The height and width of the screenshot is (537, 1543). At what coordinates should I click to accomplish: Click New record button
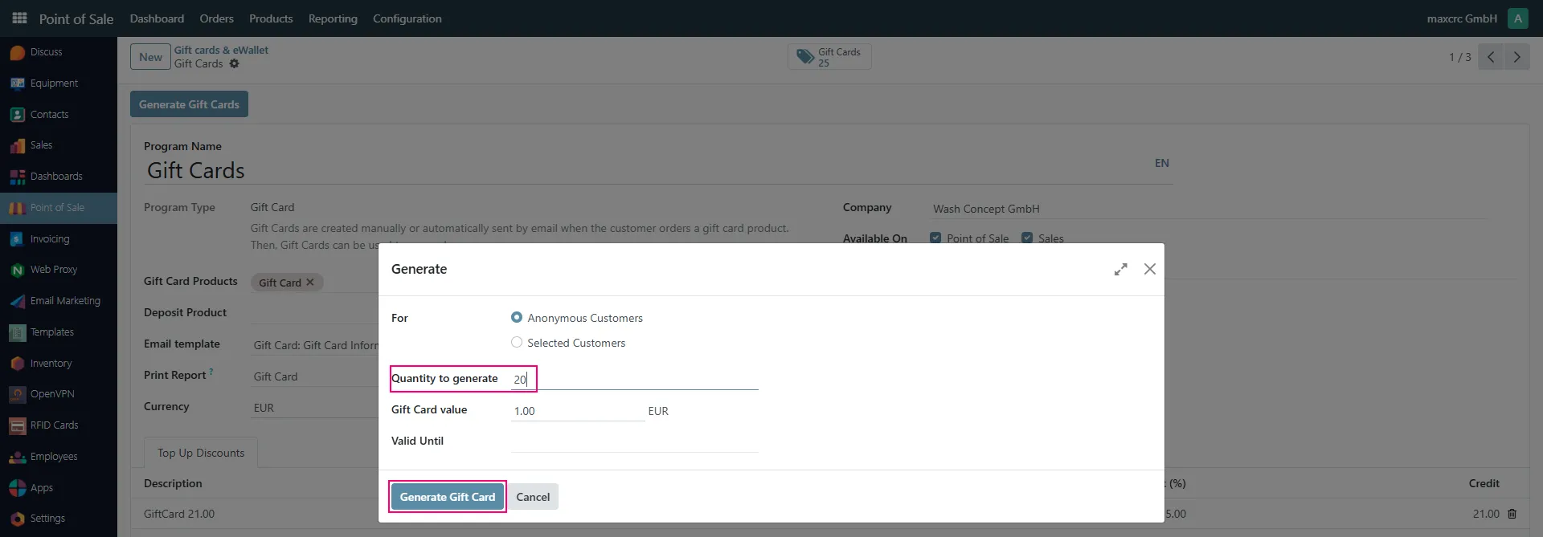[x=150, y=57]
